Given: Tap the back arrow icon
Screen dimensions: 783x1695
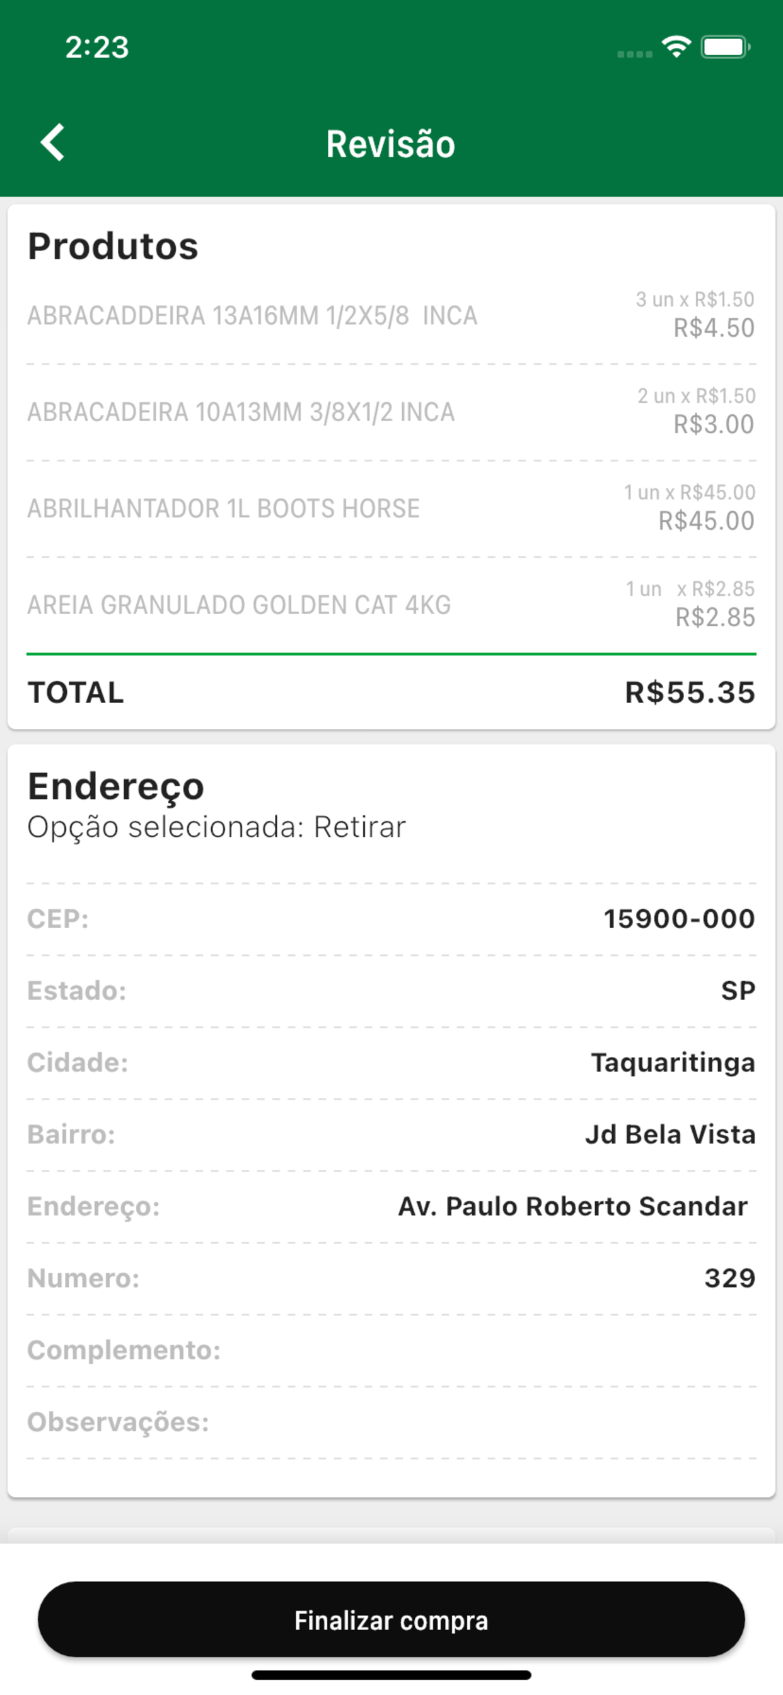Looking at the screenshot, I should pos(52,142).
